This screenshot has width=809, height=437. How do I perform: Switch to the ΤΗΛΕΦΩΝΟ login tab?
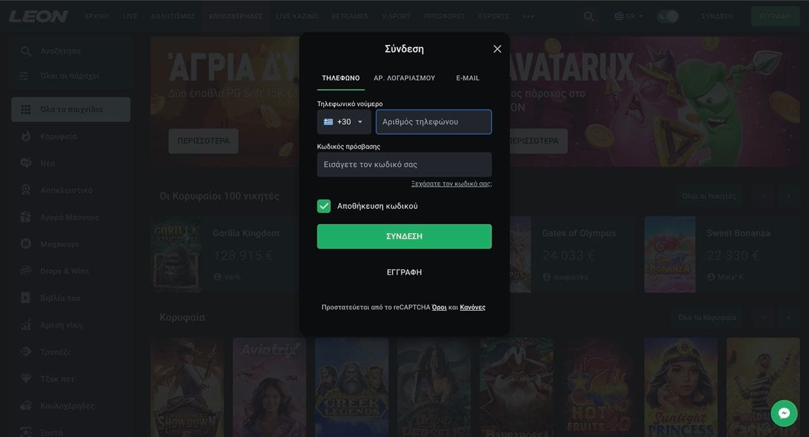(x=341, y=78)
